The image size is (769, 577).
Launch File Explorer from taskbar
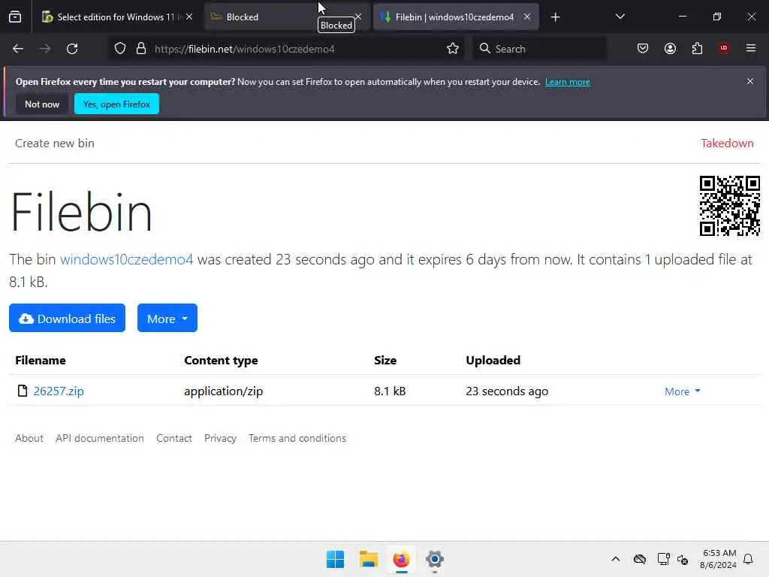(x=368, y=559)
